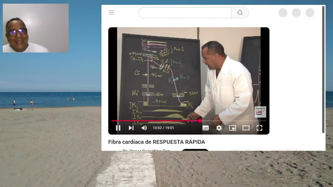Open the hamburger guide menu
Viewport: 333px width, 187px height.
click(112, 12)
